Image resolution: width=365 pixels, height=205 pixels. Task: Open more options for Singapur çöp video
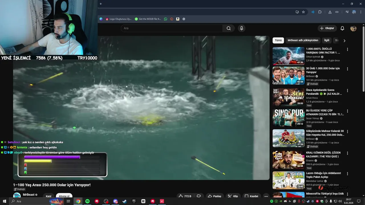coord(347,111)
